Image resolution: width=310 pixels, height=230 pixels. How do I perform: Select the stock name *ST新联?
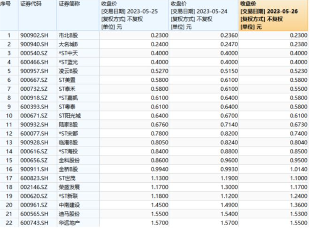[68, 196]
